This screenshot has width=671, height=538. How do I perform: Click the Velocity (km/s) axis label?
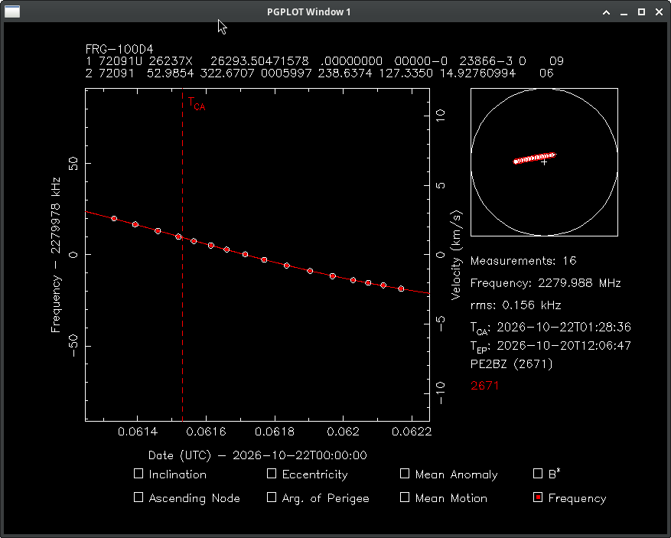457,255
